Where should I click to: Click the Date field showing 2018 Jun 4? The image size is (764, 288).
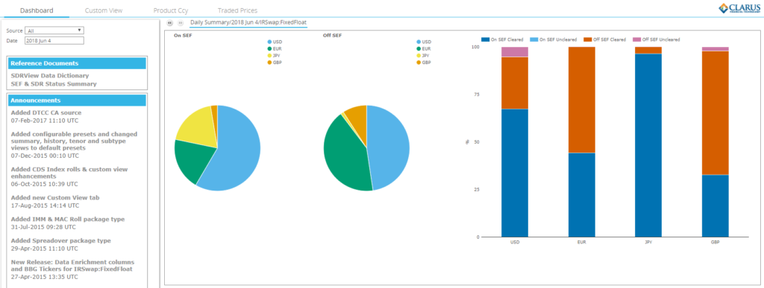click(54, 41)
